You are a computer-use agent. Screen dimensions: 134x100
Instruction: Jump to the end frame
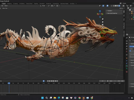(57, 81)
